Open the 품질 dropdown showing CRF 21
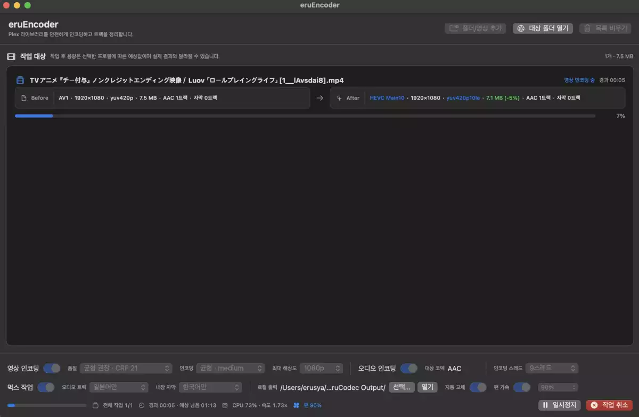 point(126,368)
